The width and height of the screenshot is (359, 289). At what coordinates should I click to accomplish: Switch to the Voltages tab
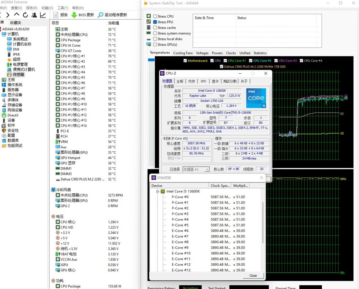pos(202,53)
